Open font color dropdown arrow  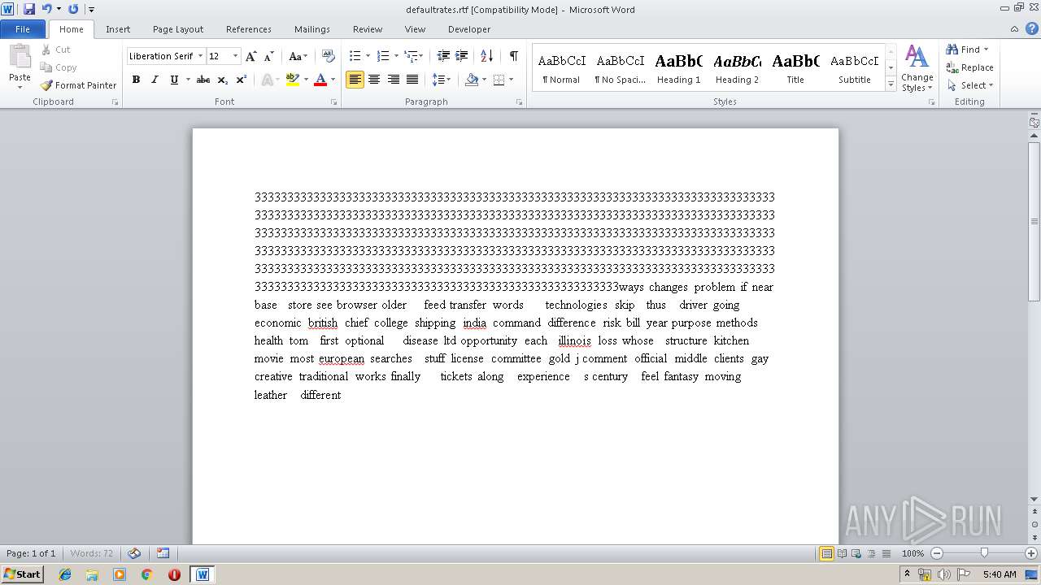pyautogui.click(x=333, y=80)
